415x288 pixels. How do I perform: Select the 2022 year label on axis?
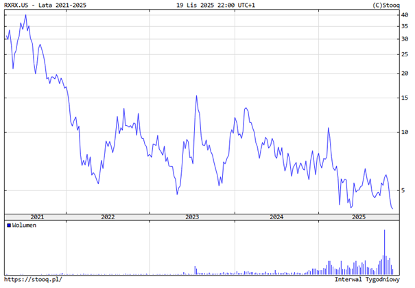(108, 217)
